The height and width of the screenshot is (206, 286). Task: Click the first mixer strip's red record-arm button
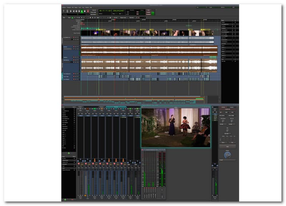click(79, 164)
